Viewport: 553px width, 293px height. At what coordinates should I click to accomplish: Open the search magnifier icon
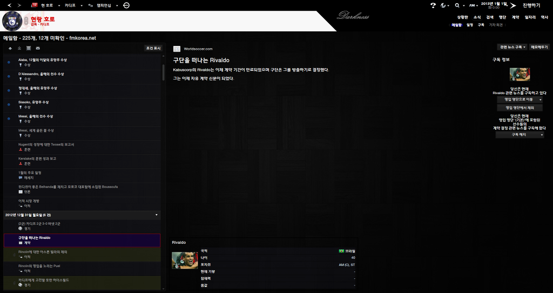(457, 5)
